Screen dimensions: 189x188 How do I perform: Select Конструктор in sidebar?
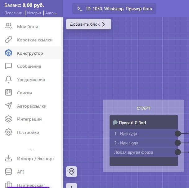(31, 53)
